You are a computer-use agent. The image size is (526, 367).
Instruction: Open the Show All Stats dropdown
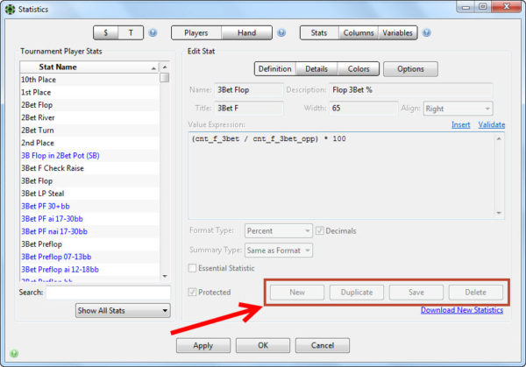tap(122, 310)
